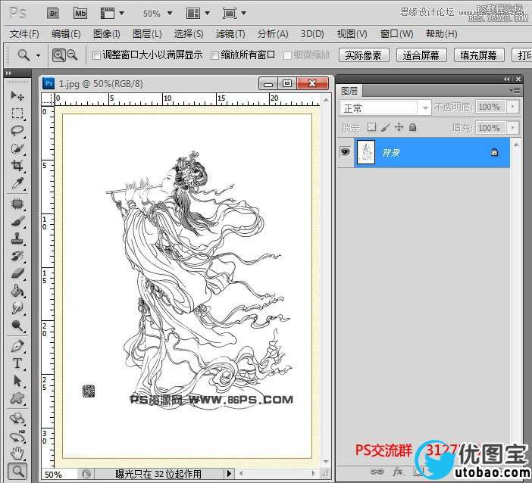Open the zoom level 50% dropdown
Screen dimensions: 532x483
169,13
